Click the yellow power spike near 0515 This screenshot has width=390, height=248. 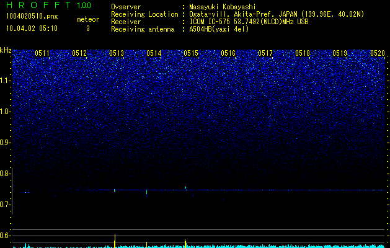tap(185, 244)
